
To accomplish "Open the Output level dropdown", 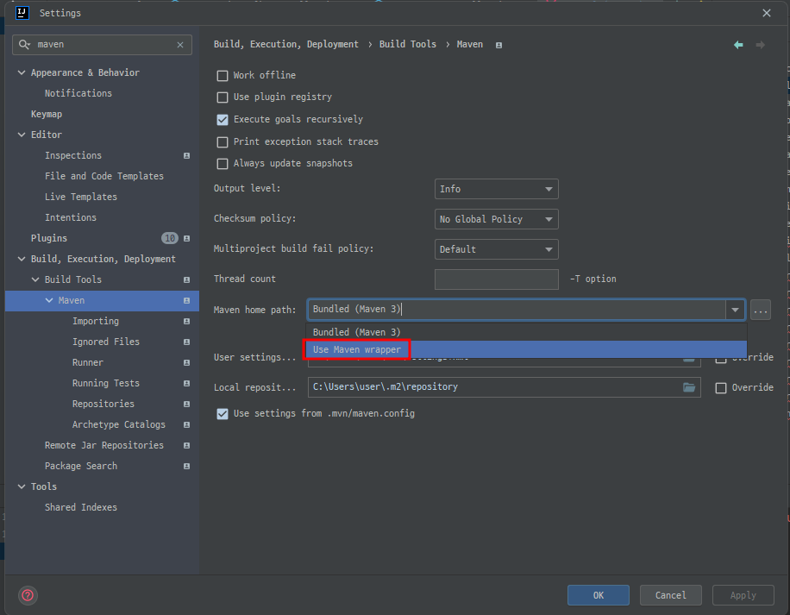I will point(496,189).
